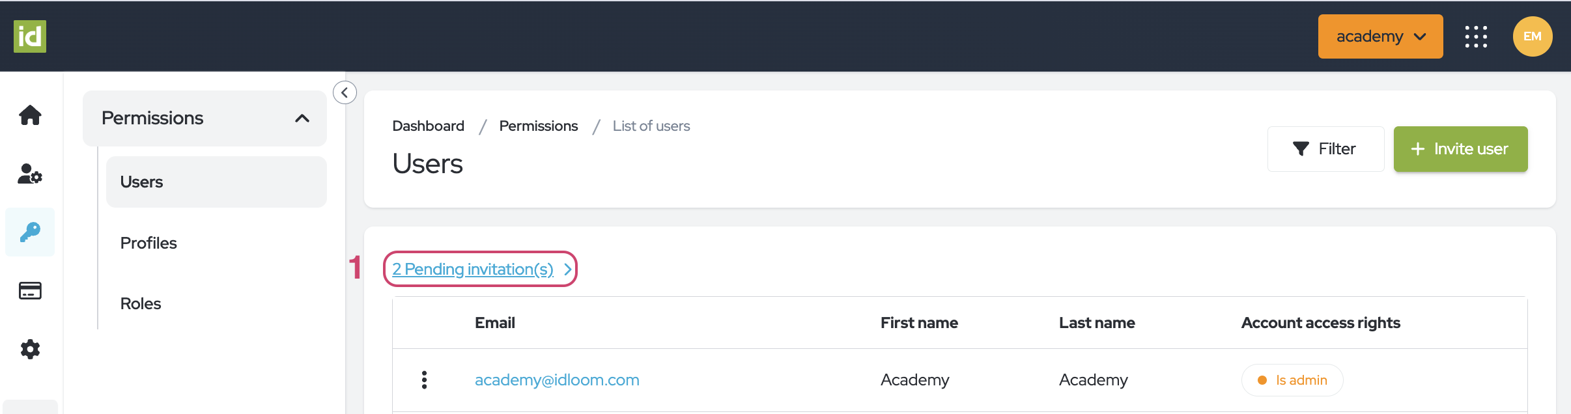Select the key permissions sidebar icon
This screenshot has width=1571, height=414.
[30, 232]
